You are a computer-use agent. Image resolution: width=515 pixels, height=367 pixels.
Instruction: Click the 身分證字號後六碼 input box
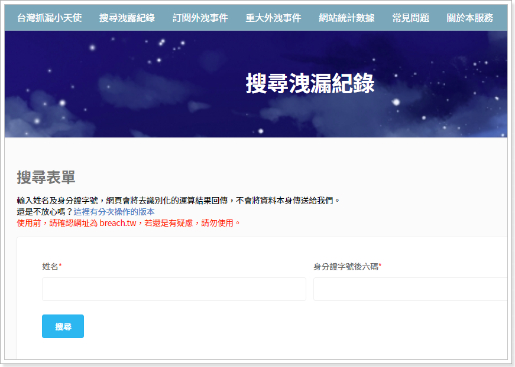tap(410, 289)
